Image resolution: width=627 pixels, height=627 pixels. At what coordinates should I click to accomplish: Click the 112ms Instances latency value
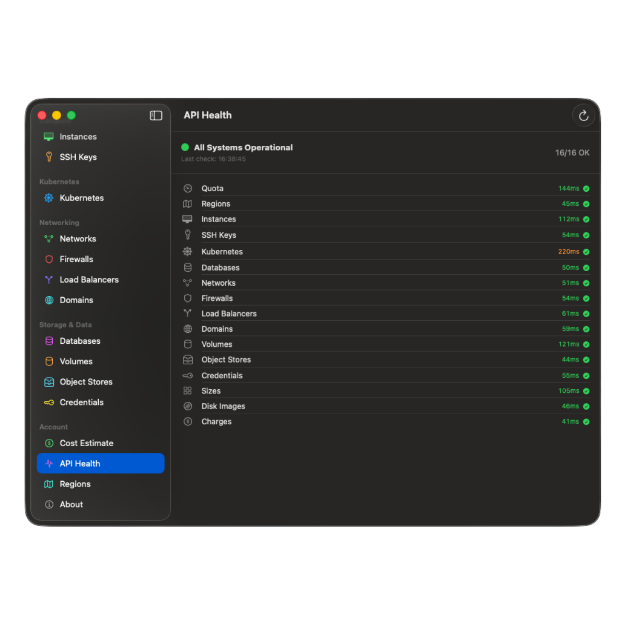568,219
